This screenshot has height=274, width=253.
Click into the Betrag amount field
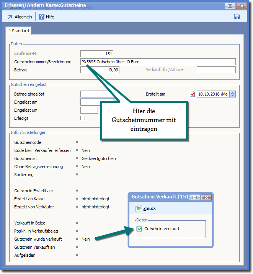pos(100,70)
